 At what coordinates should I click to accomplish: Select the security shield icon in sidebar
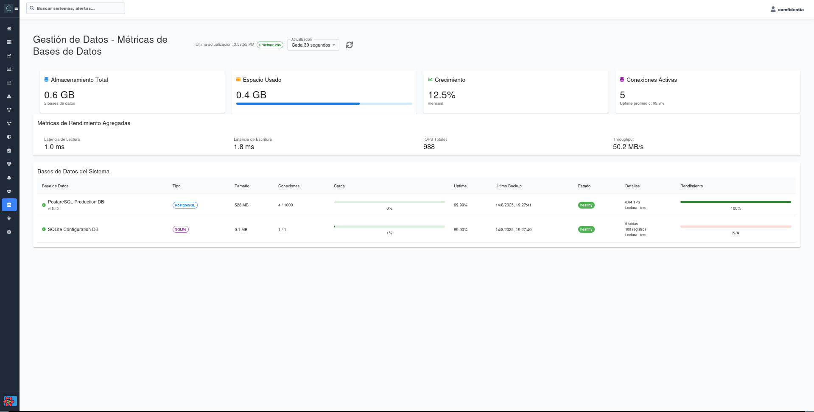(9, 137)
